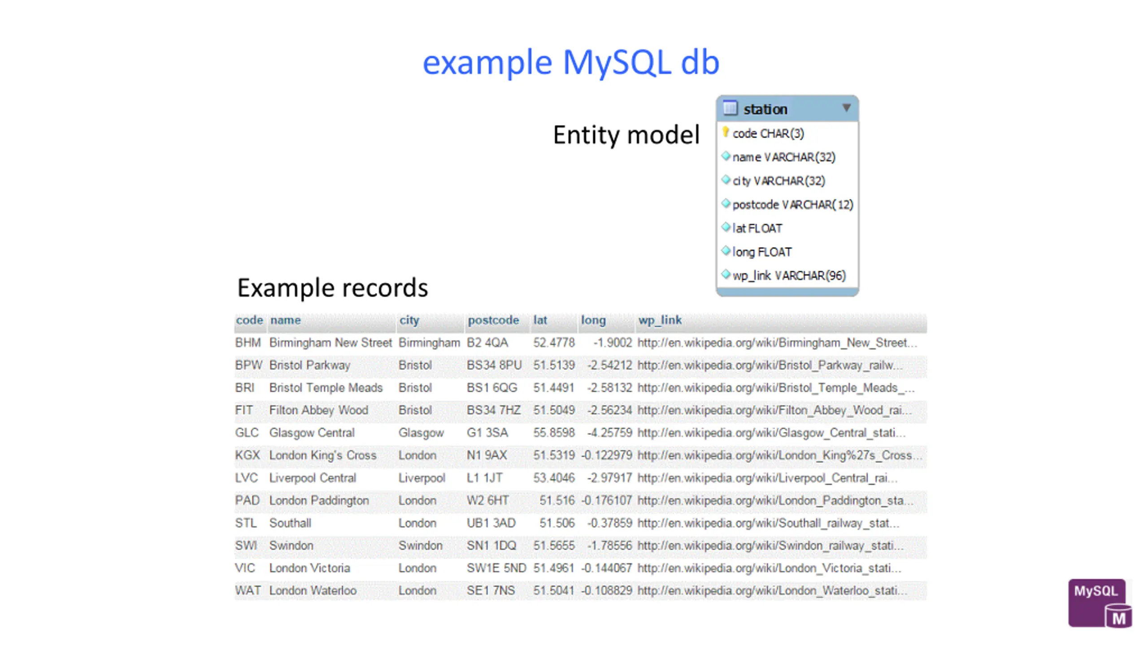The image size is (1148, 645).
Task: Select the lat FLOAT field
Action: [757, 228]
